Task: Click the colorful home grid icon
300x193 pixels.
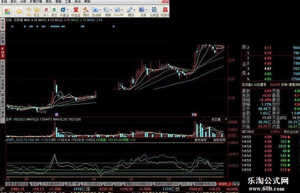Action: [x=7, y=11]
